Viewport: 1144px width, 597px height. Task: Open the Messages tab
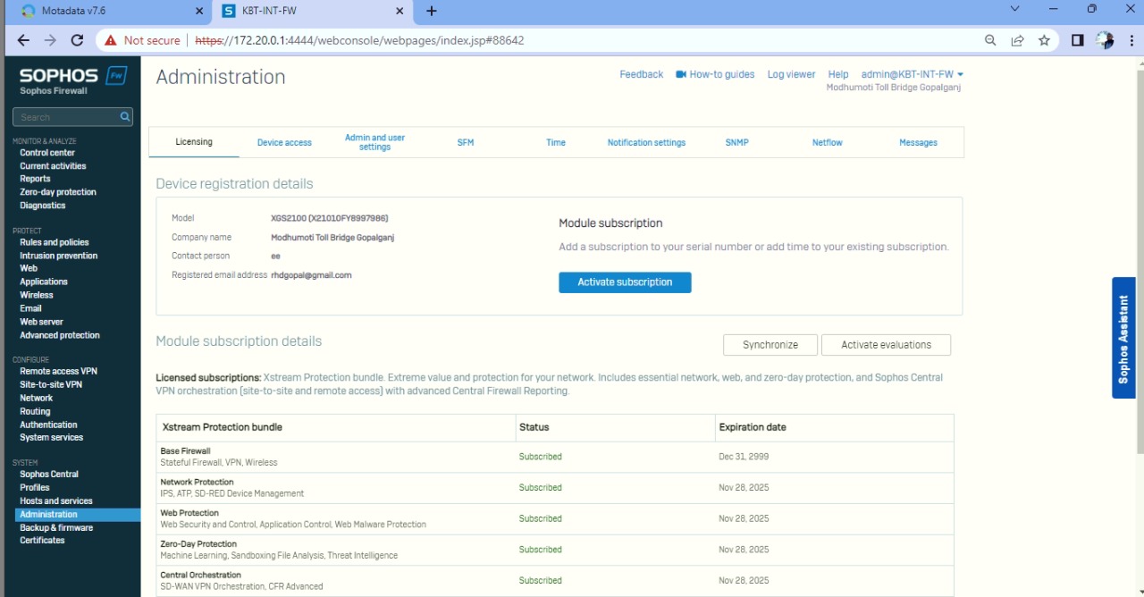click(918, 143)
